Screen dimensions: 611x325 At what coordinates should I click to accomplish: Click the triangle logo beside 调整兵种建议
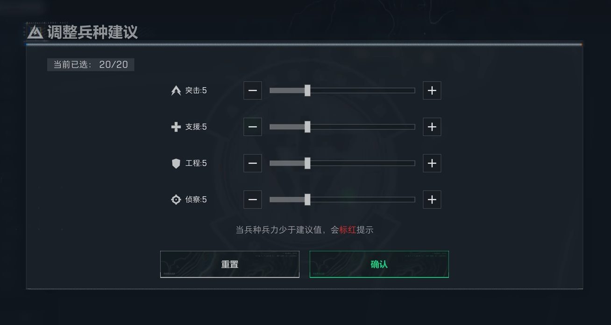(x=35, y=32)
